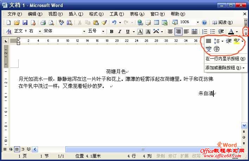Open the undo history dropdown arrow
The width and height of the screenshot is (249, 161).
[x=120, y=22]
